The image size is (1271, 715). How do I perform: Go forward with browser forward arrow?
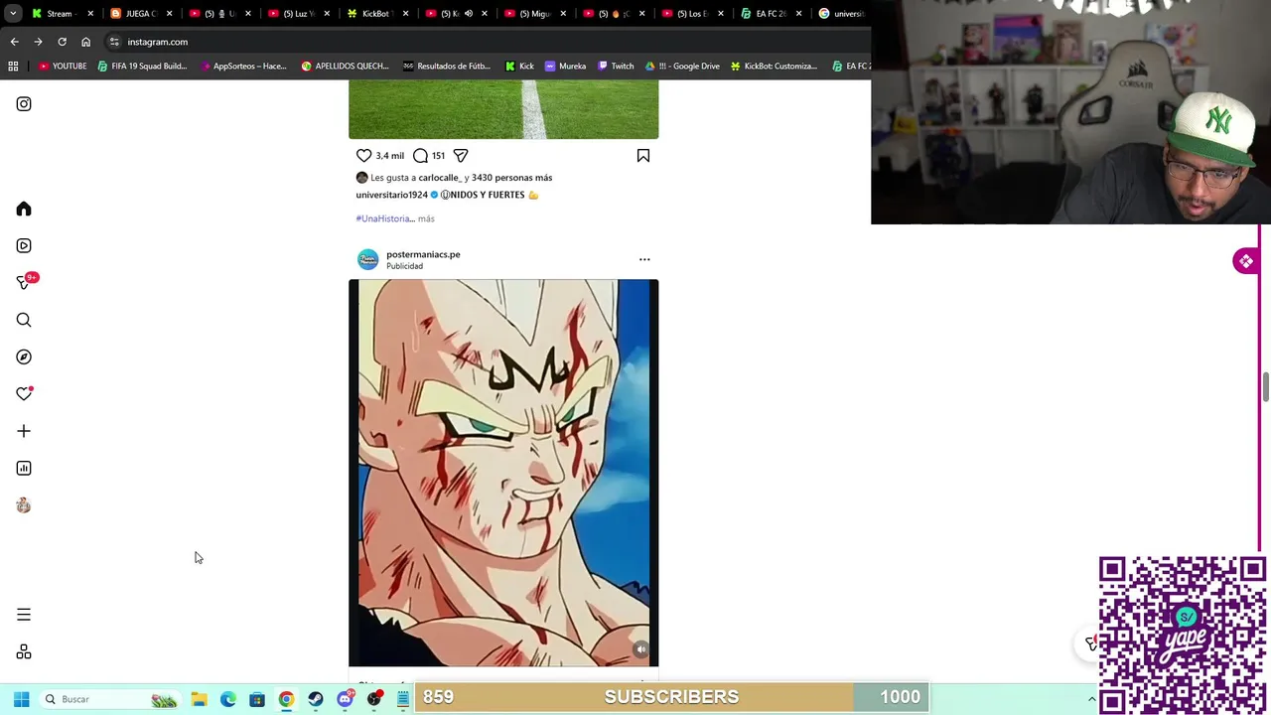[38, 42]
